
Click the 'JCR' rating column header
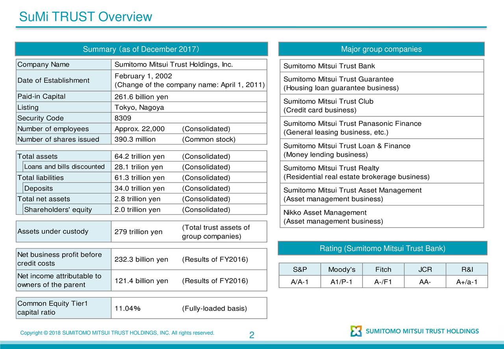coord(425,269)
